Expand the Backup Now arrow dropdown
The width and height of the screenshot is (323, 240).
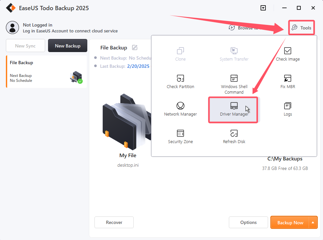(313, 222)
